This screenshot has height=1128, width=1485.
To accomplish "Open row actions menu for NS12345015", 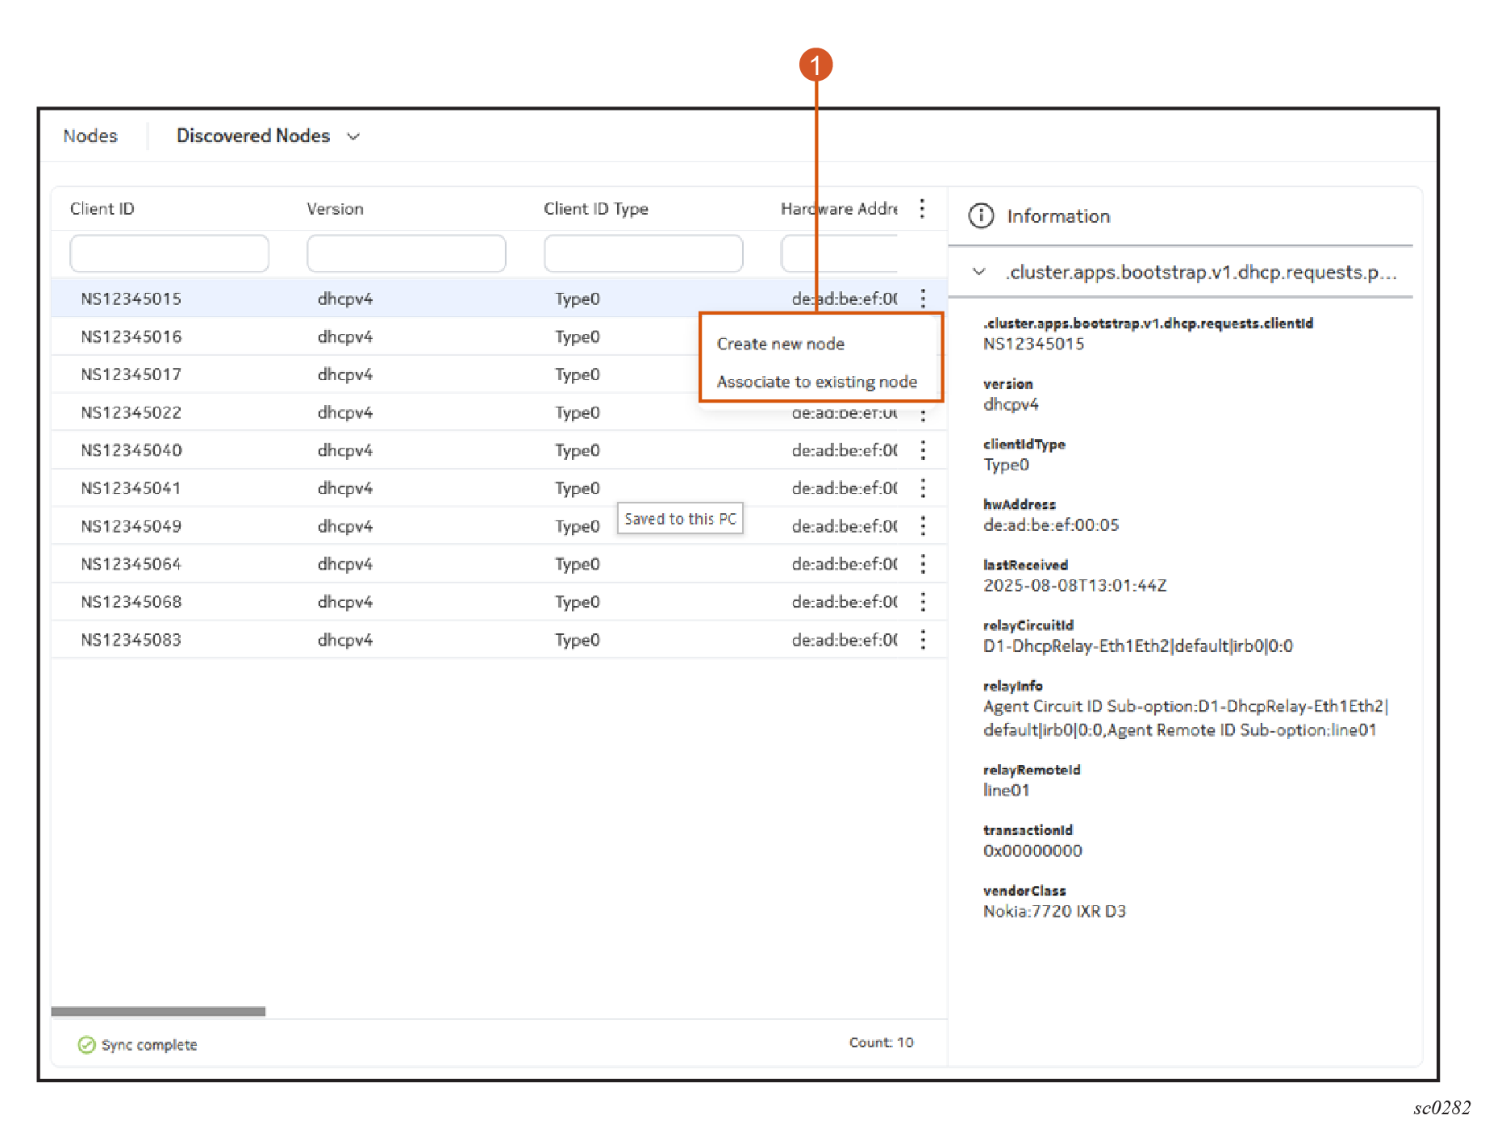I will coord(923,299).
